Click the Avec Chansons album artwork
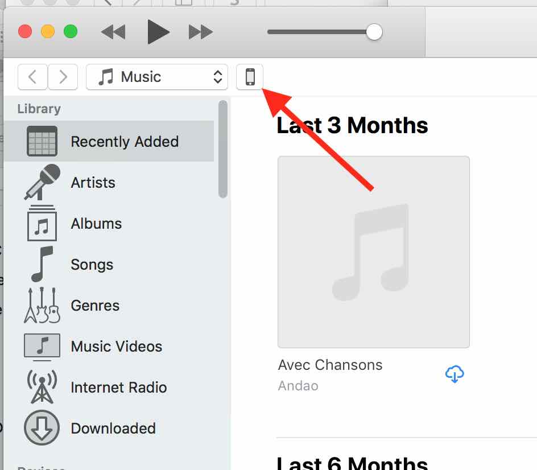The height and width of the screenshot is (470, 537). tap(374, 252)
